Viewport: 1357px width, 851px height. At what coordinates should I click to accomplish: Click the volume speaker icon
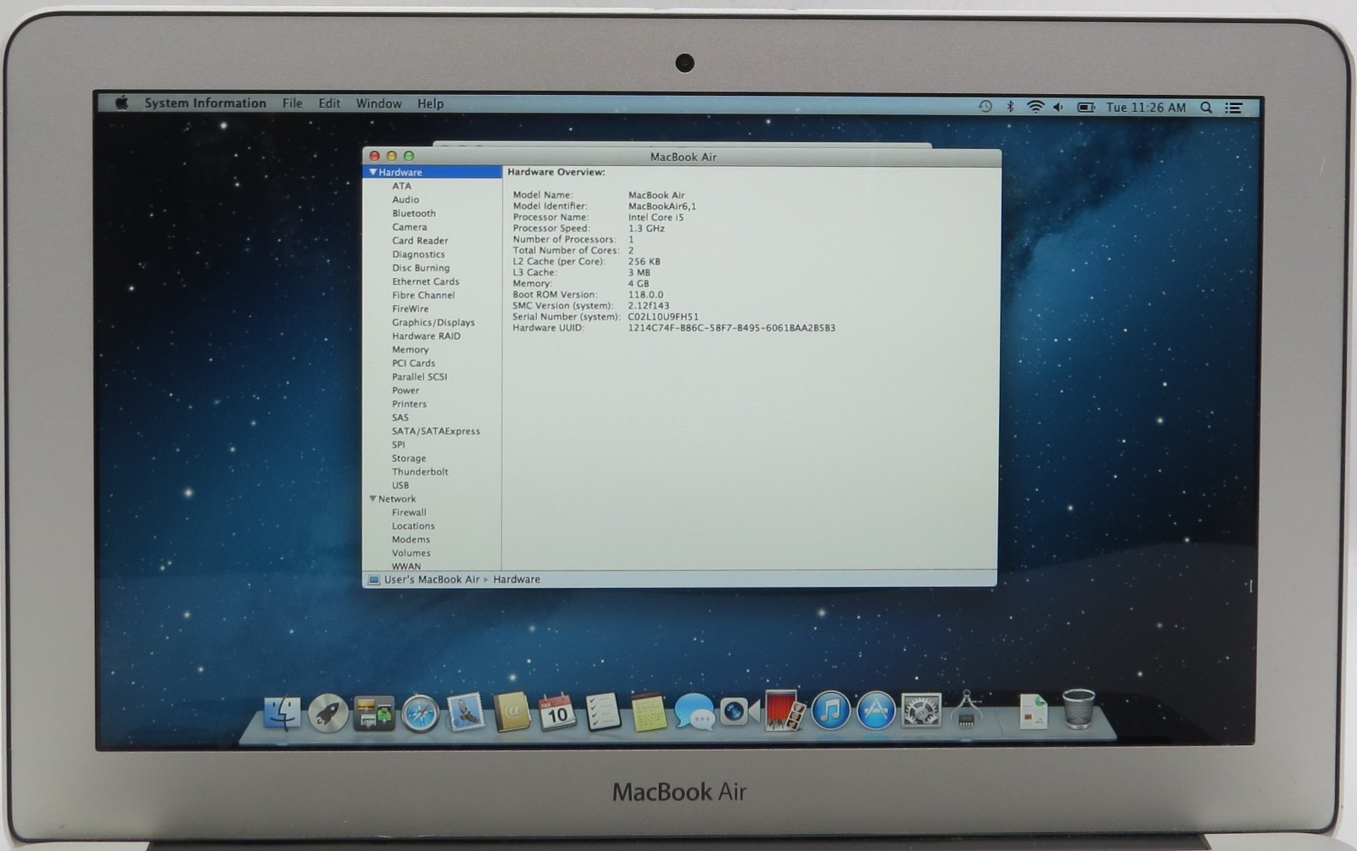click(1058, 107)
